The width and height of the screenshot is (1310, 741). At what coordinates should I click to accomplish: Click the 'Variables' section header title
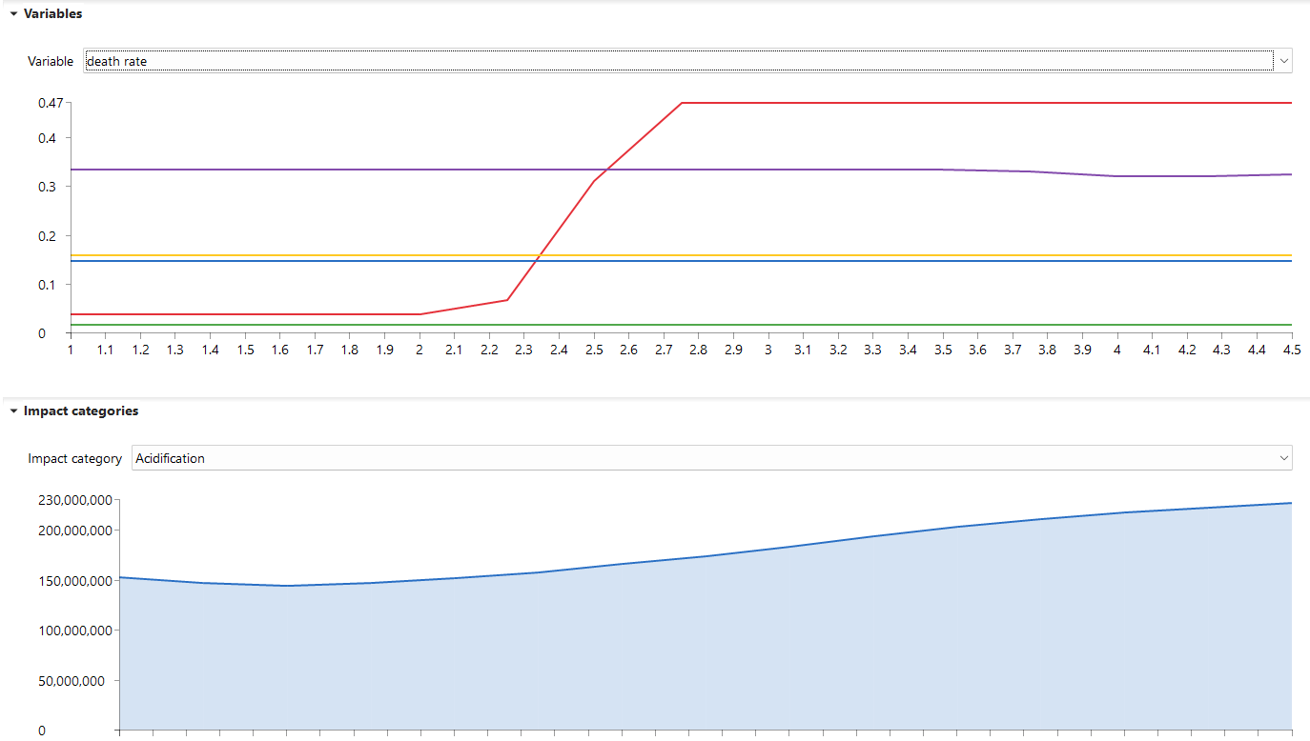pyautogui.click(x=52, y=14)
